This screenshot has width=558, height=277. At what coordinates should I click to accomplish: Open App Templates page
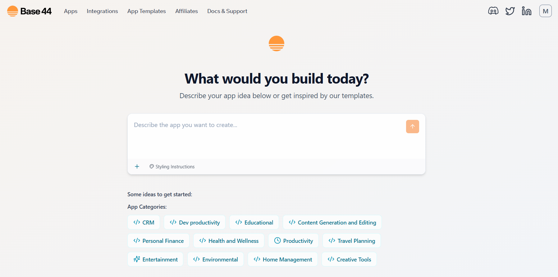(147, 11)
